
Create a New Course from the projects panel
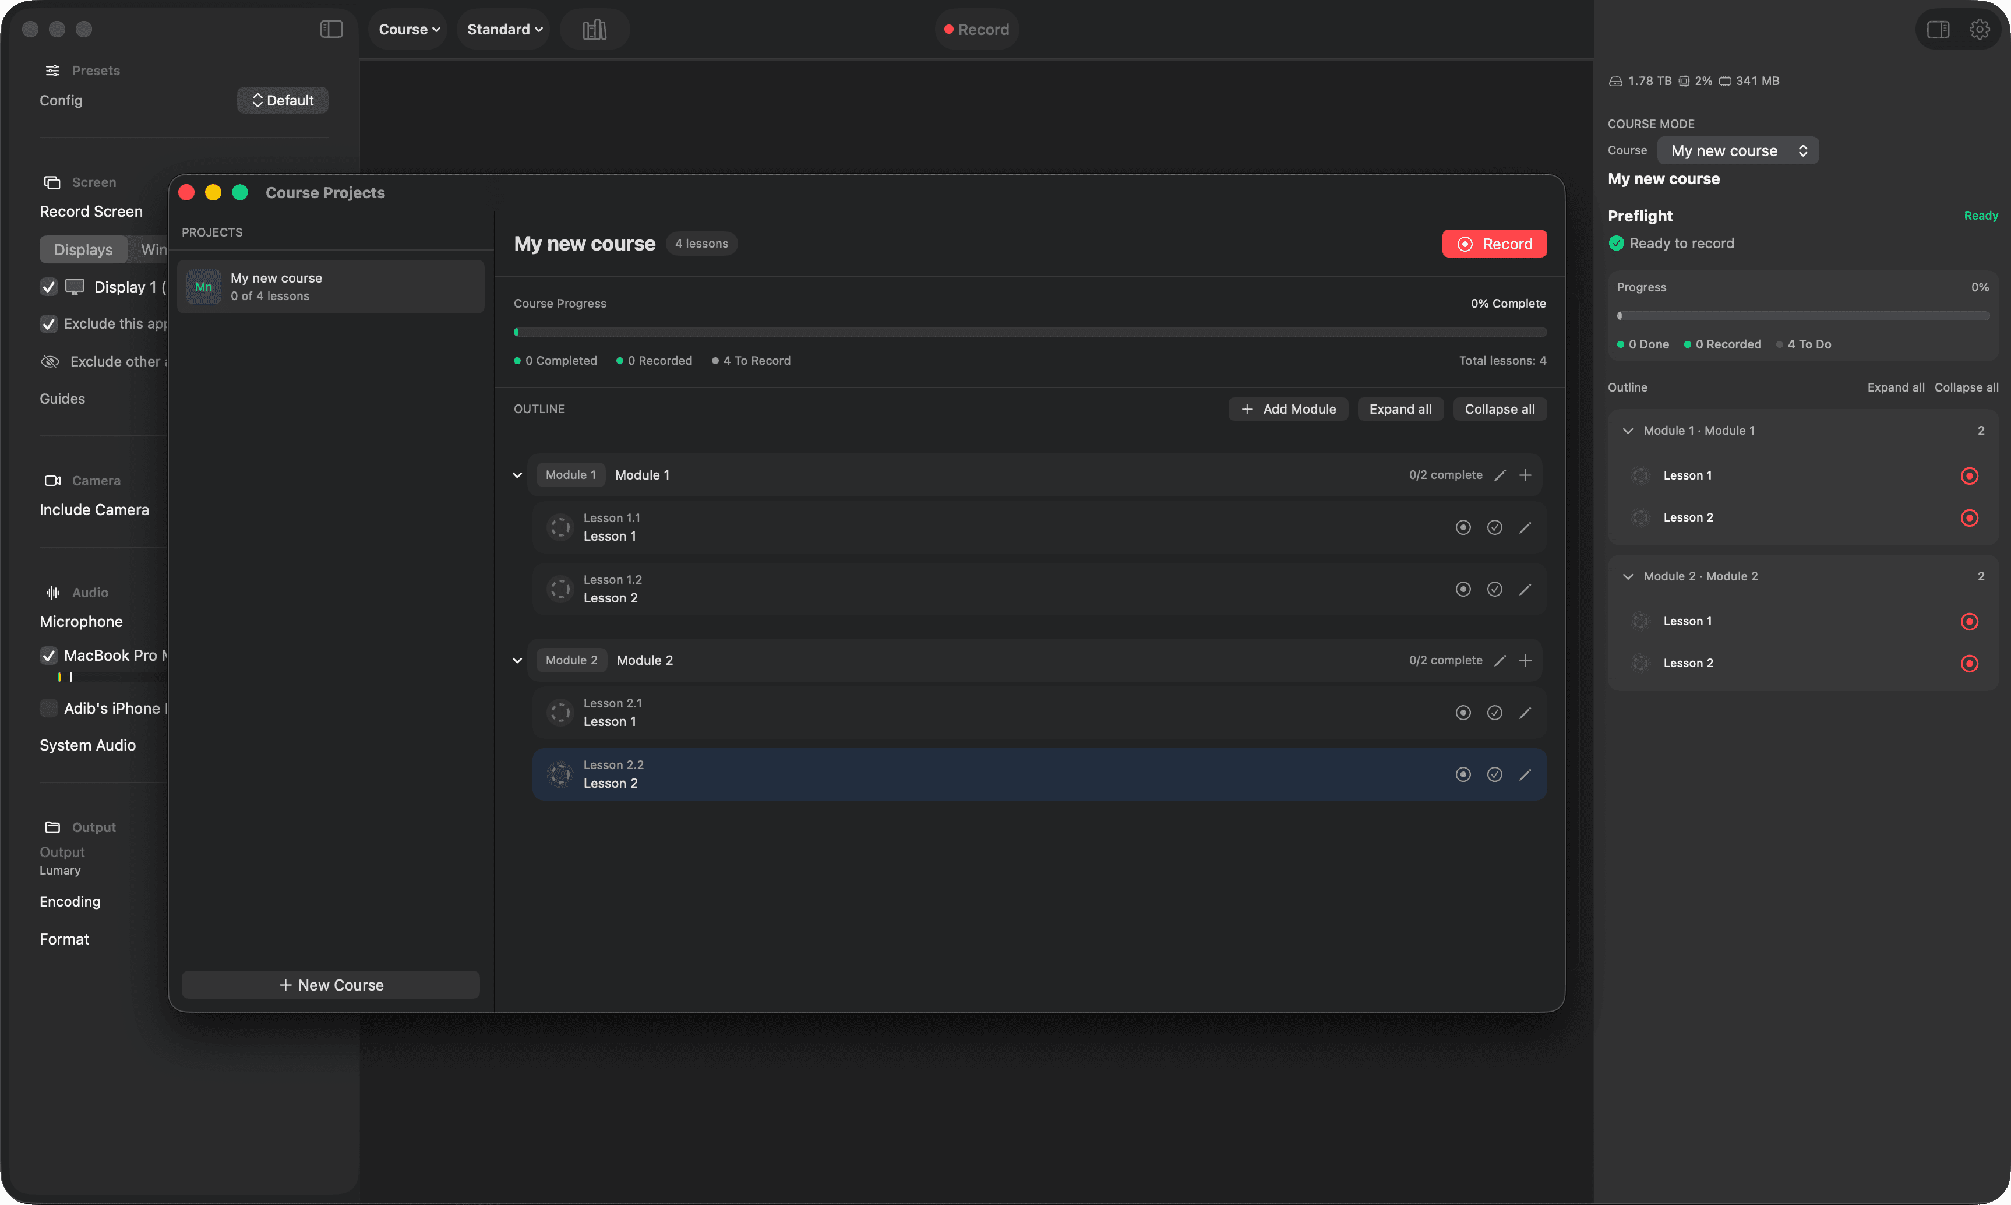click(x=330, y=984)
